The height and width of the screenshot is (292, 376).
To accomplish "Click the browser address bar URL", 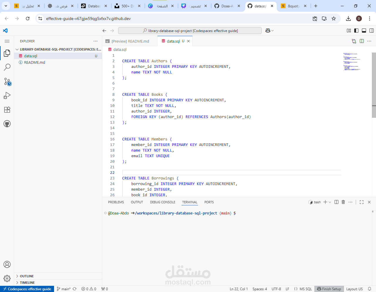I will (88, 19).
